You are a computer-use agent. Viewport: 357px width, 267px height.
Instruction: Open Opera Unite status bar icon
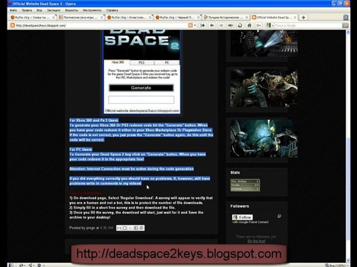(x=30, y=265)
